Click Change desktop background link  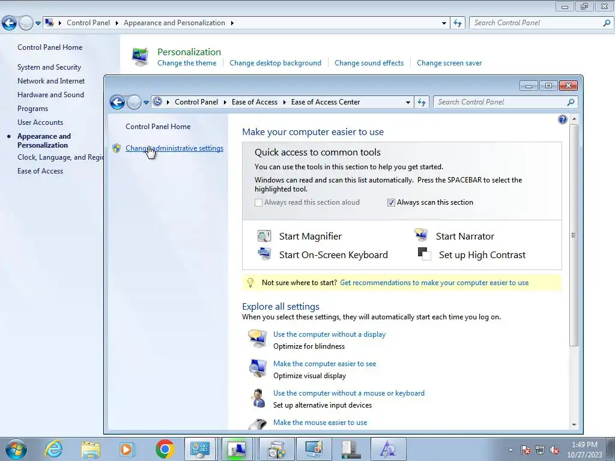click(275, 63)
